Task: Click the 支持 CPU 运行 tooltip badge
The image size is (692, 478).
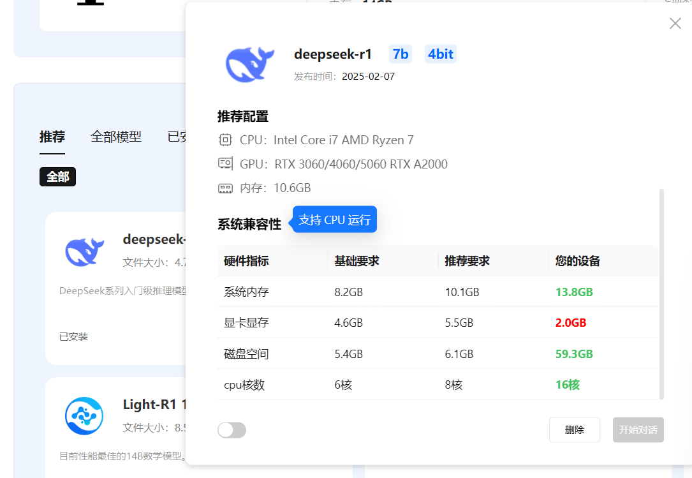Action: [x=335, y=220]
